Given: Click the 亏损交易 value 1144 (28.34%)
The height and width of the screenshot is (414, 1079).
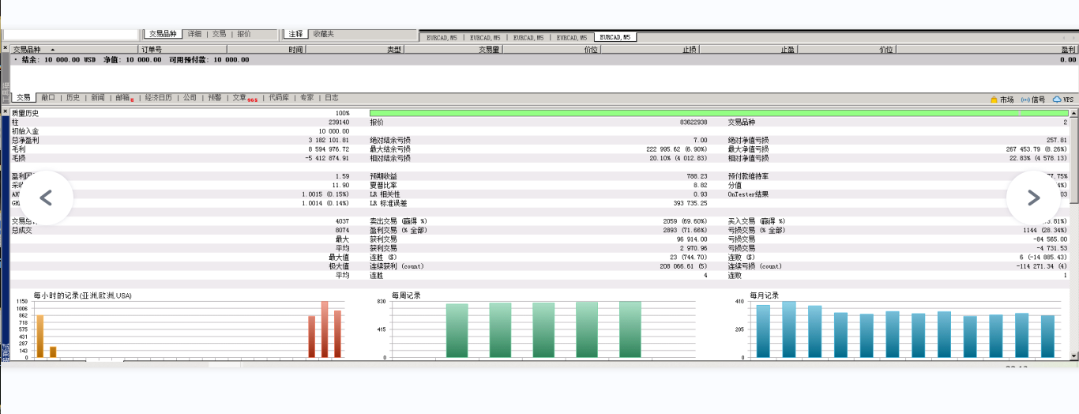Looking at the screenshot, I should 1045,230.
